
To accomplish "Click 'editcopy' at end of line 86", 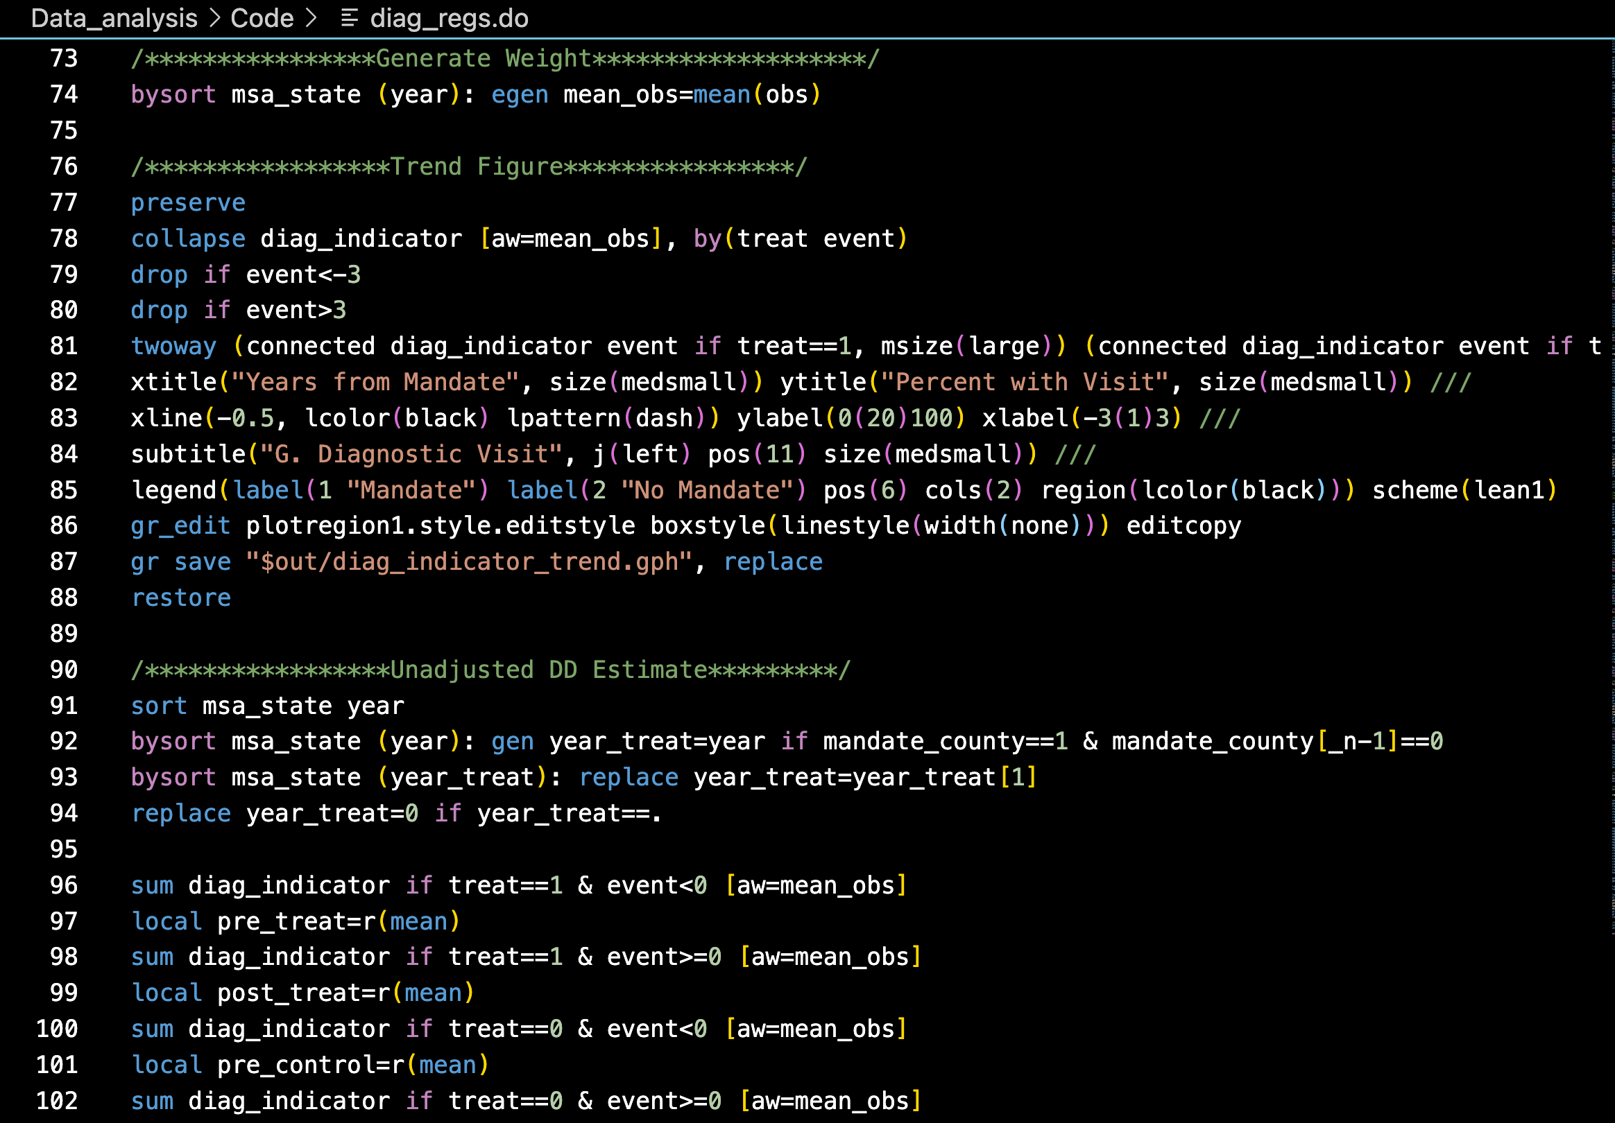I will coord(1184,525).
